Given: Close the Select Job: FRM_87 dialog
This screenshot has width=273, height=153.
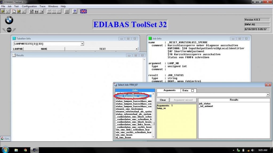Looking at the screenshot, I should coord(268,85).
